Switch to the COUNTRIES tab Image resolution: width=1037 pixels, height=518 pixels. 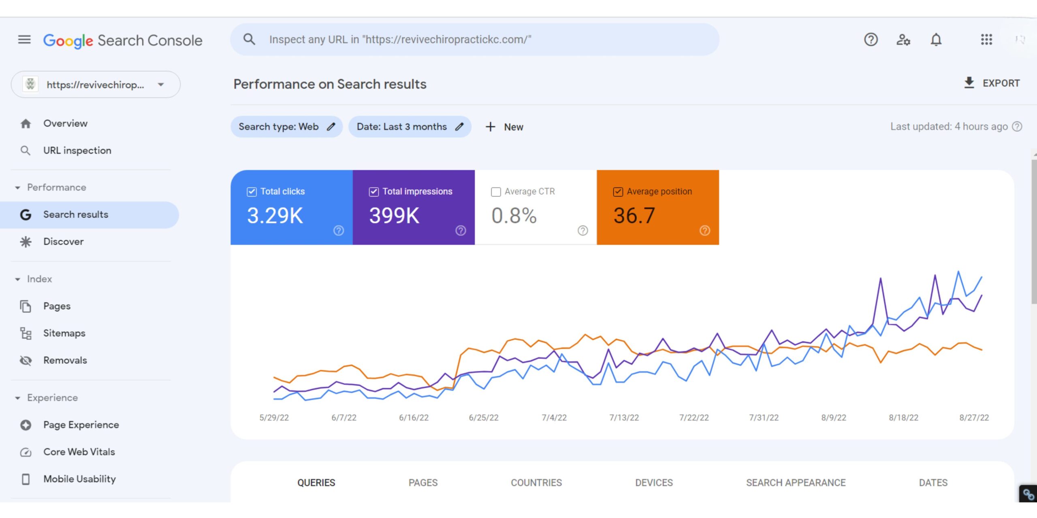pos(536,483)
